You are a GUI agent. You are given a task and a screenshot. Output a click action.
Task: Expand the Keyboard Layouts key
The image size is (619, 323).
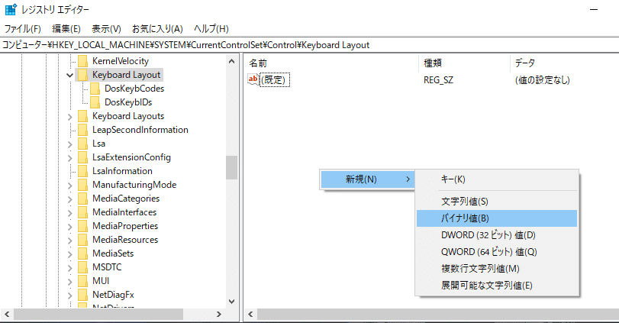[70, 117]
